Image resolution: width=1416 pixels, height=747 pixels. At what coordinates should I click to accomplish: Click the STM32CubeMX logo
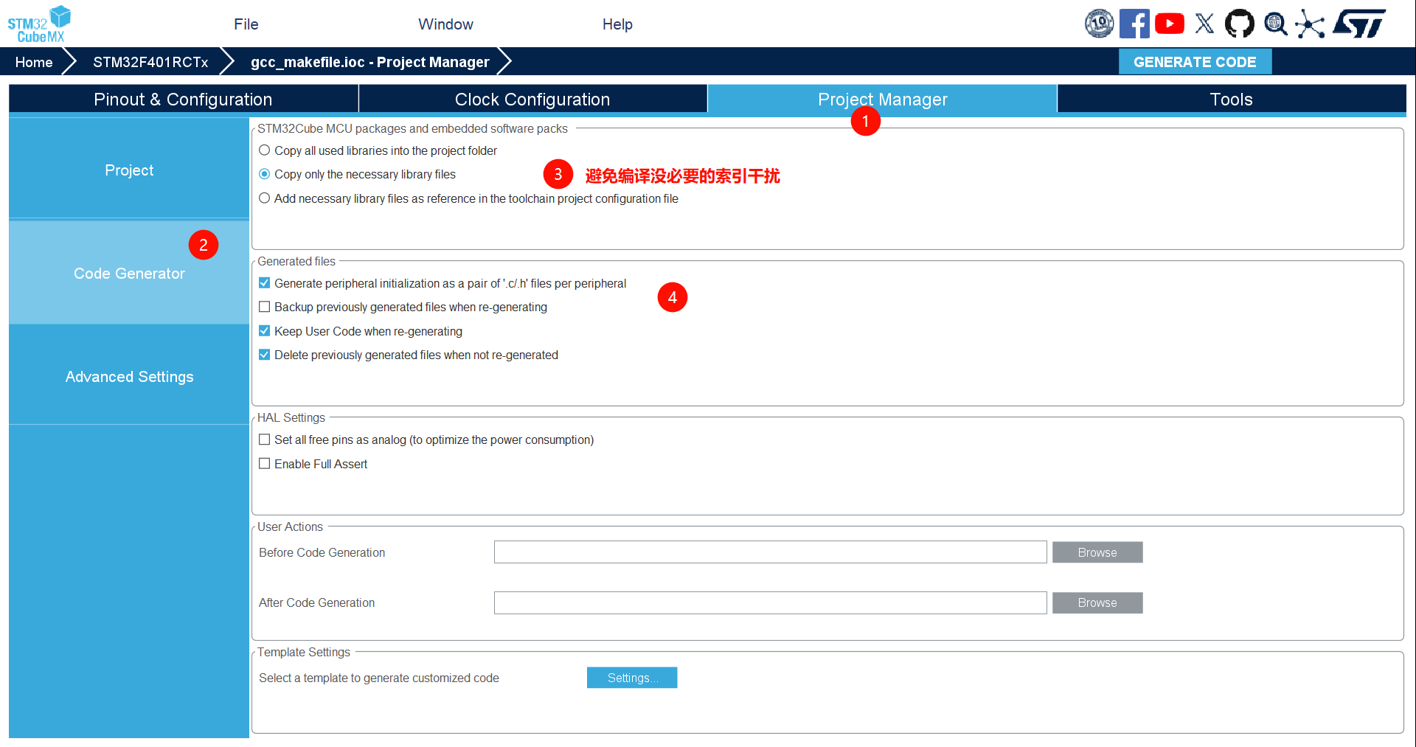39,24
